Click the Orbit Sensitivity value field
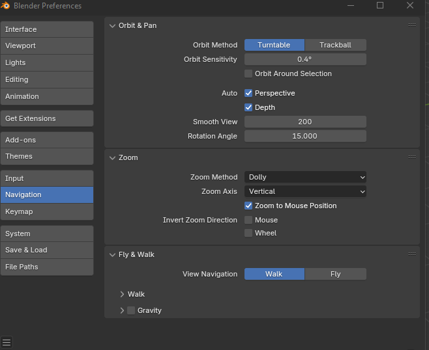 coord(305,59)
